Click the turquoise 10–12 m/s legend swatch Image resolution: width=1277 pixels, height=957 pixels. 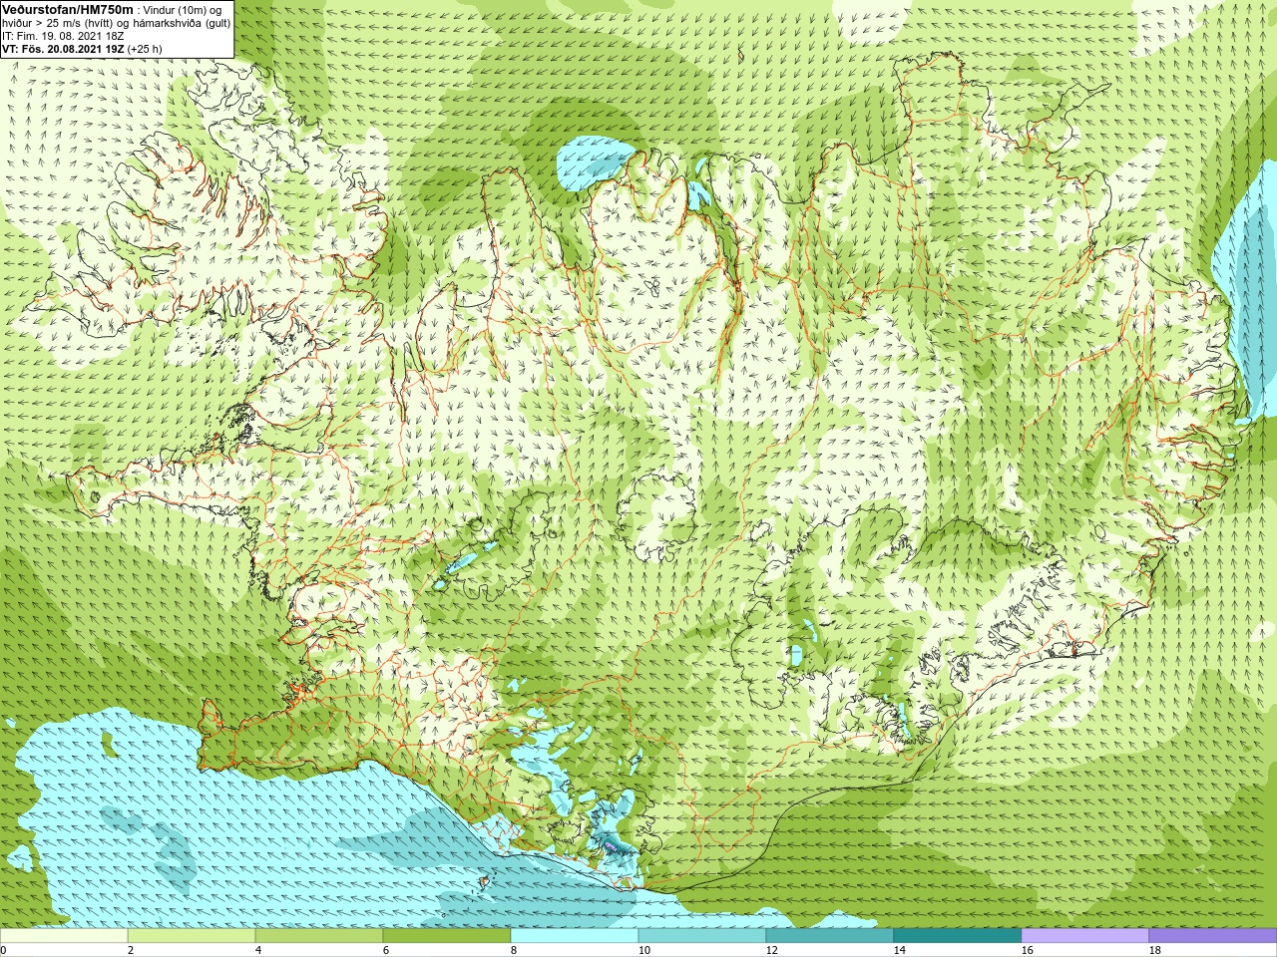click(702, 936)
